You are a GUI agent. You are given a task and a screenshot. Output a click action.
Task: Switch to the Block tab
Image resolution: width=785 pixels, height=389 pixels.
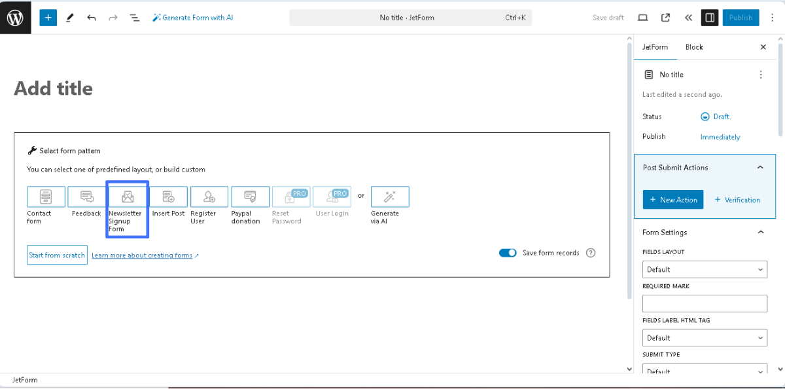pos(693,46)
